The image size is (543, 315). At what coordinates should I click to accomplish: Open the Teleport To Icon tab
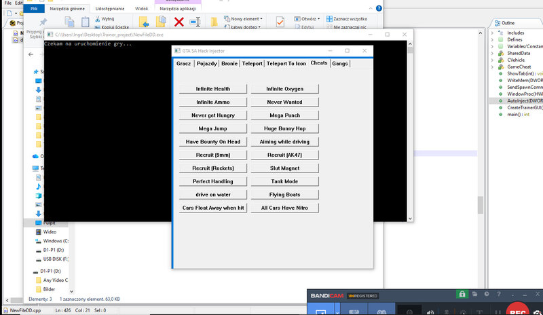[x=286, y=63]
